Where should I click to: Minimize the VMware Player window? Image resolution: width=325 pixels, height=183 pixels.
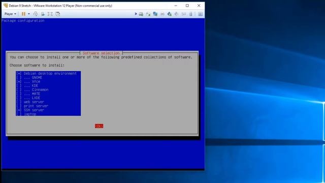coord(176,6)
